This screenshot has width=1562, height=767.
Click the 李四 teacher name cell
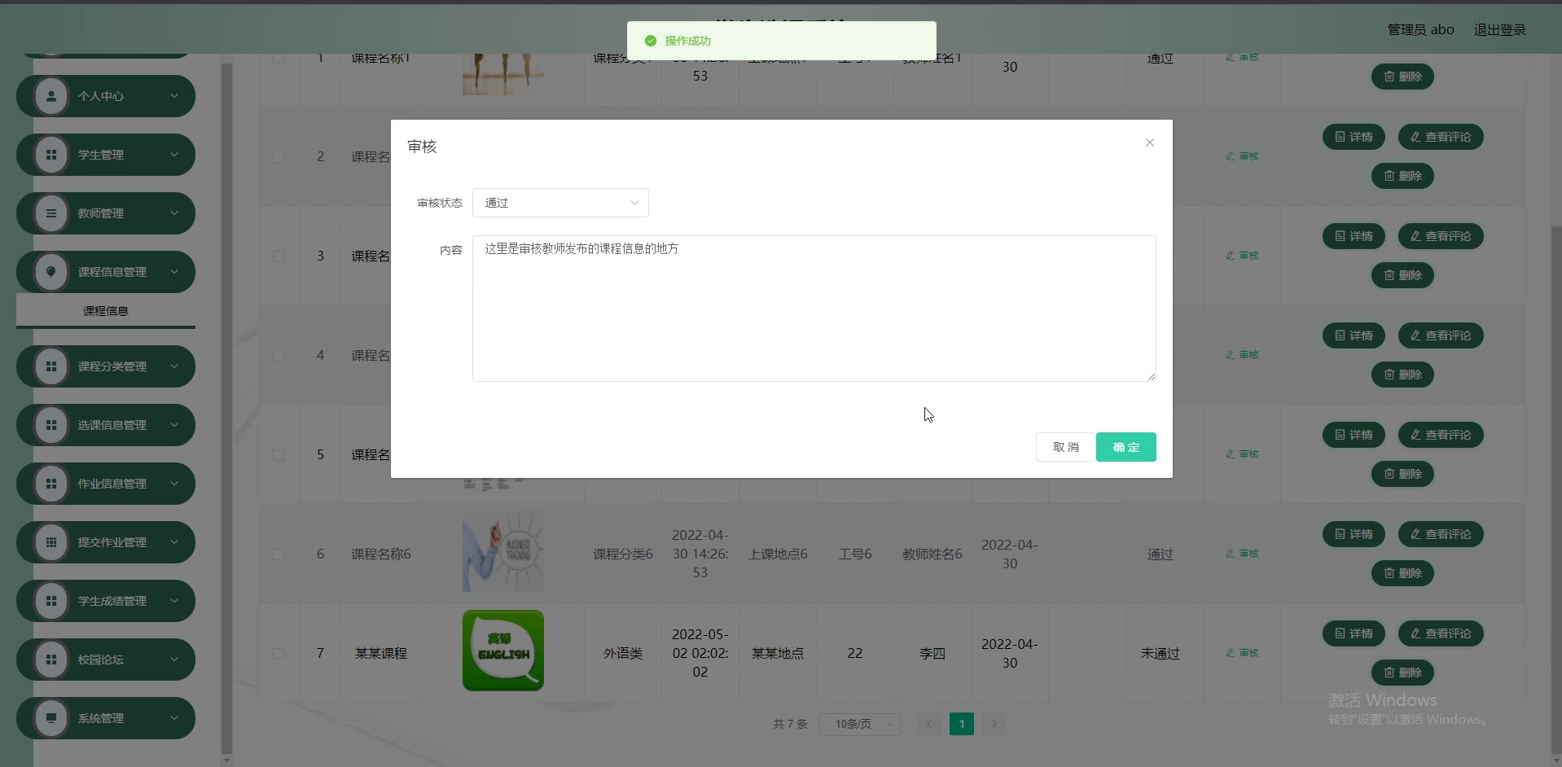click(932, 653)
